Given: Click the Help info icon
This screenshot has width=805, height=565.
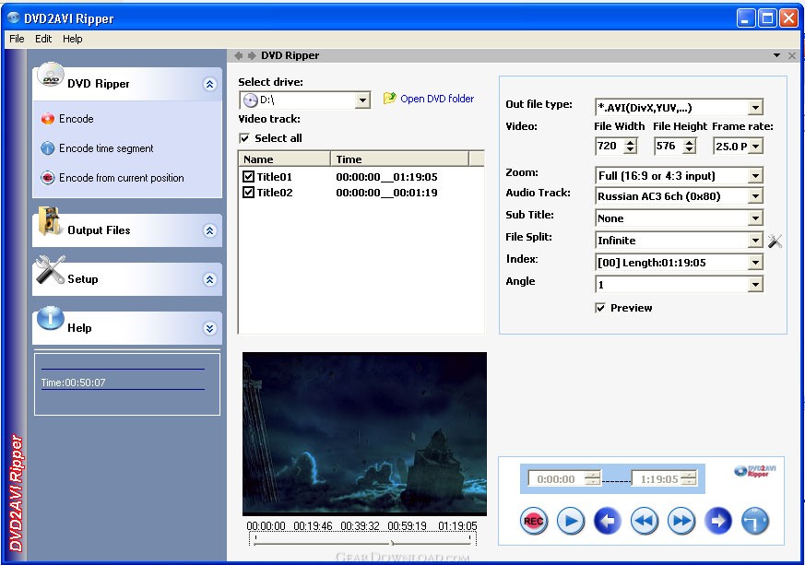Looking at the screenshot, I should 51,318.
